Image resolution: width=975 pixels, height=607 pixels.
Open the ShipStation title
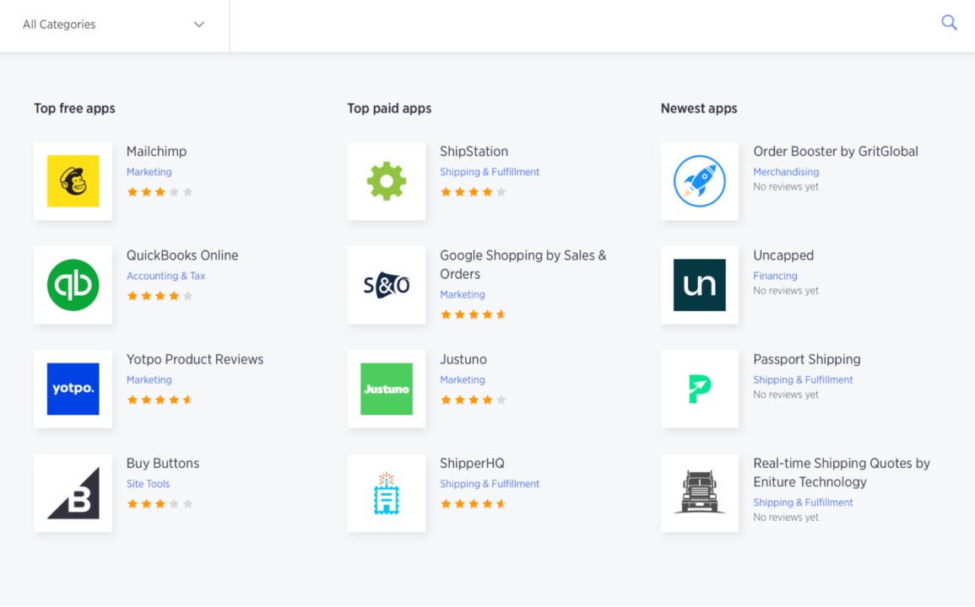pyautogui.click(x=474, y=152)
